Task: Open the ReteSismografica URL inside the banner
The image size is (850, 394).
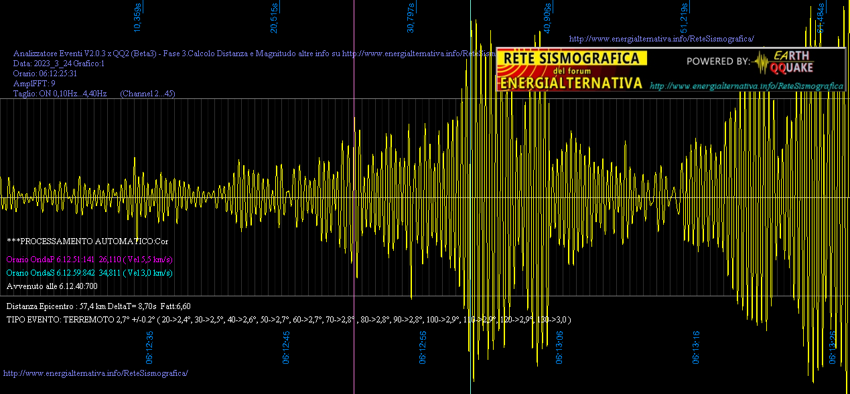Action: click(x=746, y=86)
